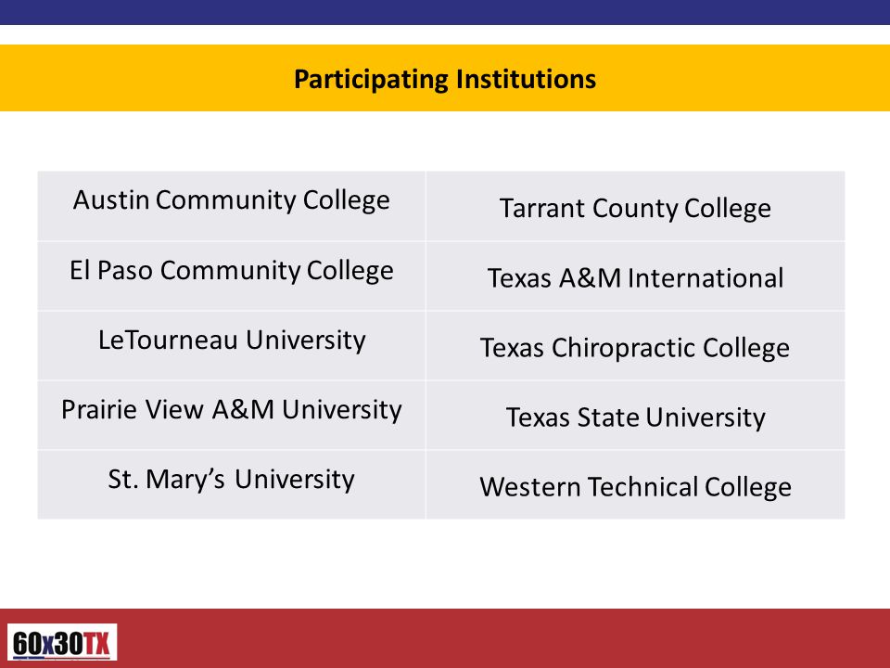The image size is (890, 668).
Task: Click the word International in the table
Action: (706, 278)
